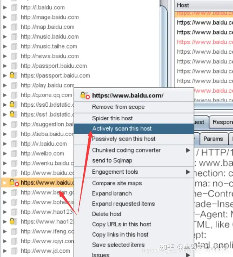Expand the http://www.jd.com tree node
The height and width of the screenshot is (257, 233).
[5, 251]
